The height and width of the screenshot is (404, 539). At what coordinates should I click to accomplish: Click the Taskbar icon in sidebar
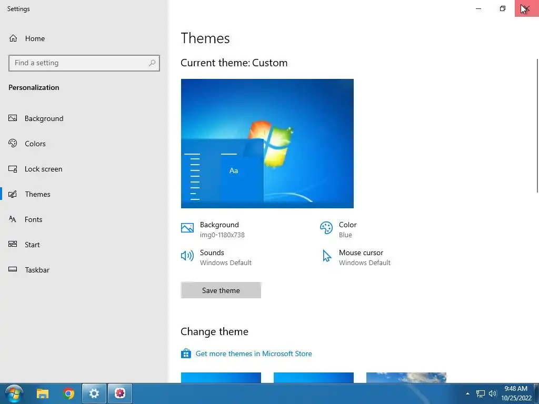[x=13, y=269]
